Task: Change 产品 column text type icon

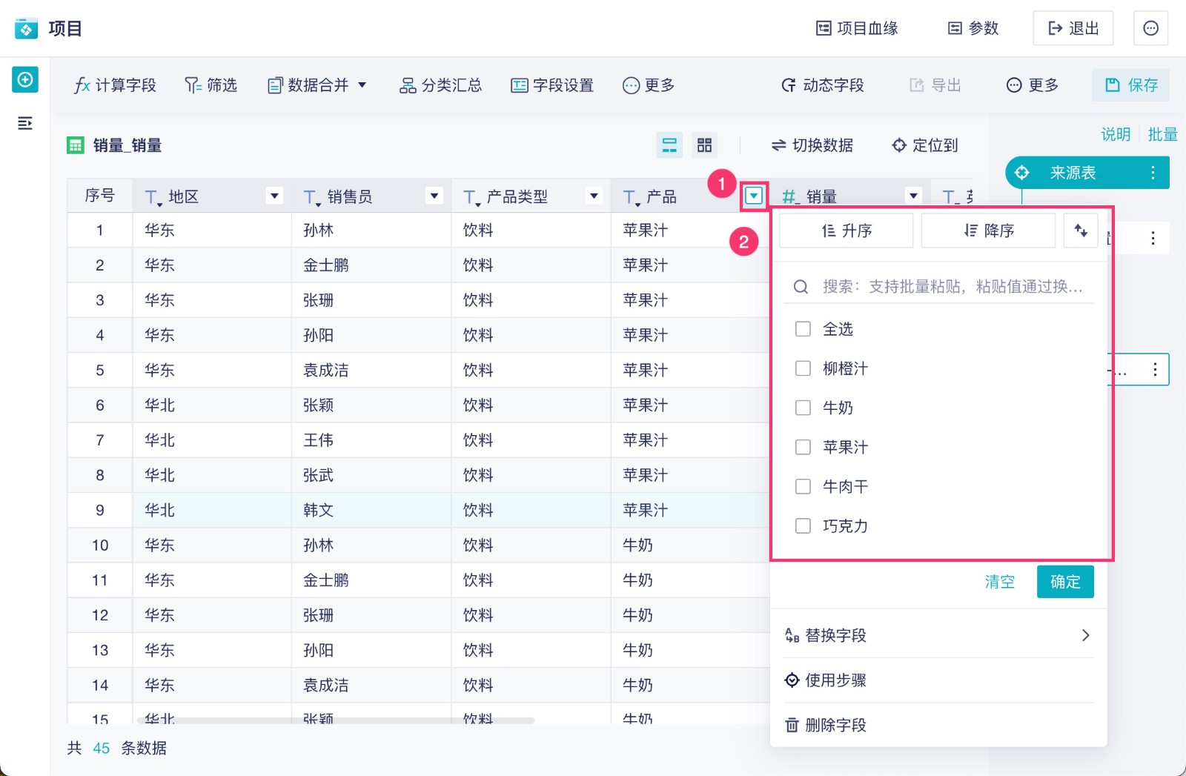Action: tap(631, 197)
